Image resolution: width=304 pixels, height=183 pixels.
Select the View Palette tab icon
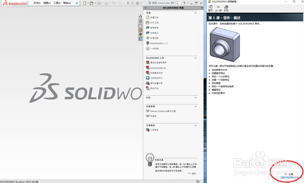point(140,30)
